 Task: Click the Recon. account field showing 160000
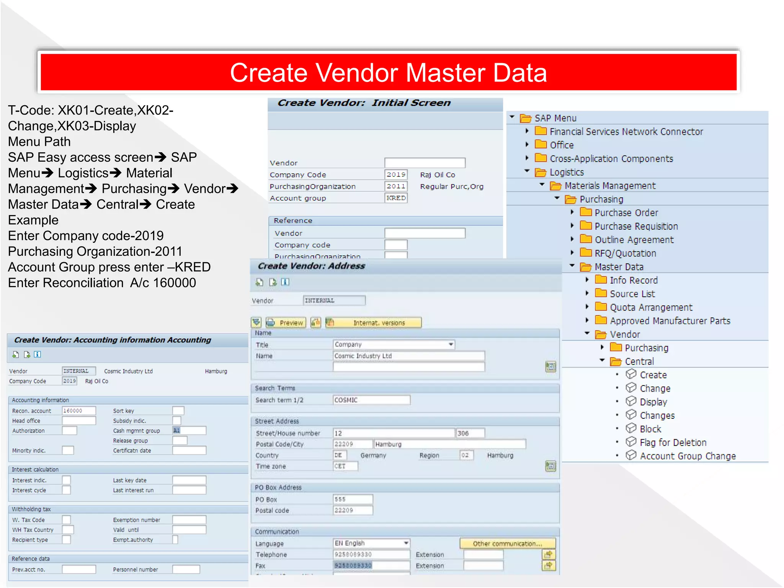tap(79, 410)
